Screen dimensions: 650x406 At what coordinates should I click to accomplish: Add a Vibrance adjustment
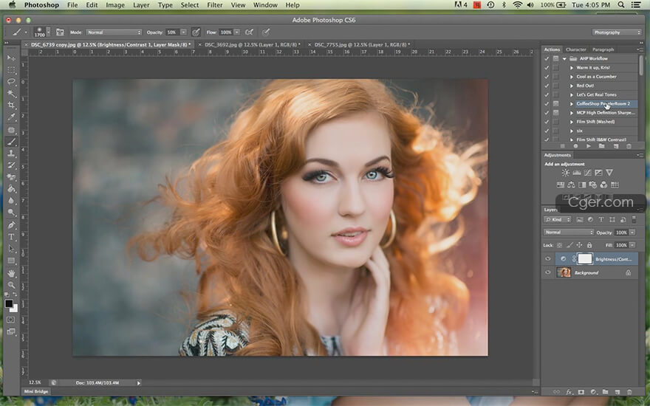pos(609,173)
